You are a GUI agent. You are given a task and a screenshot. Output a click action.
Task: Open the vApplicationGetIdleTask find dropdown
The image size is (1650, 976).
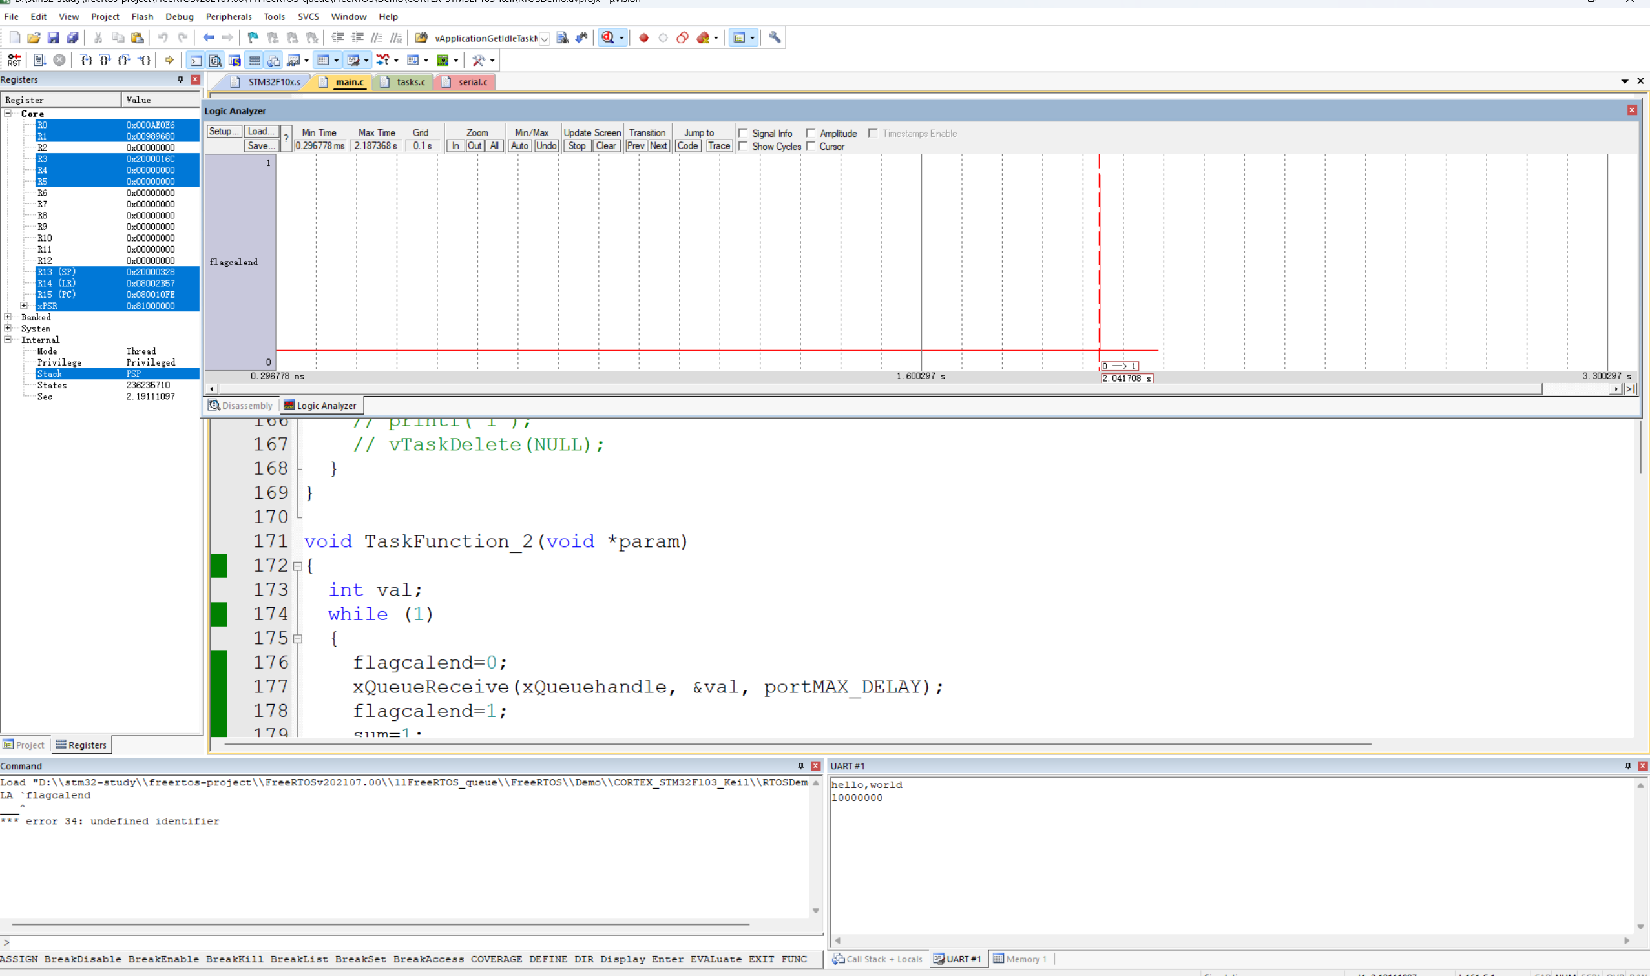point(545,39)
